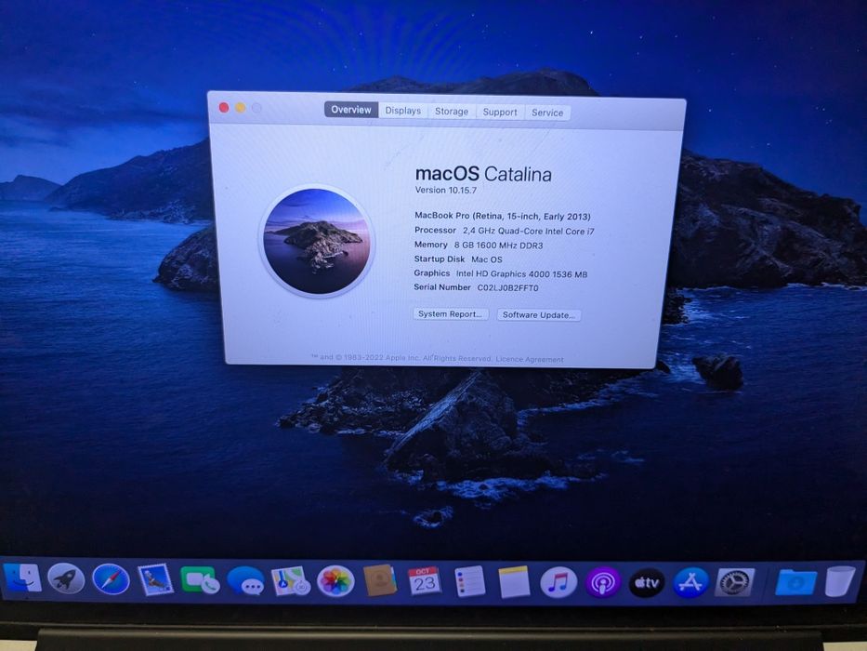Switch to the Support tab
Screen dimensions: 867x651
coord(500,112)
